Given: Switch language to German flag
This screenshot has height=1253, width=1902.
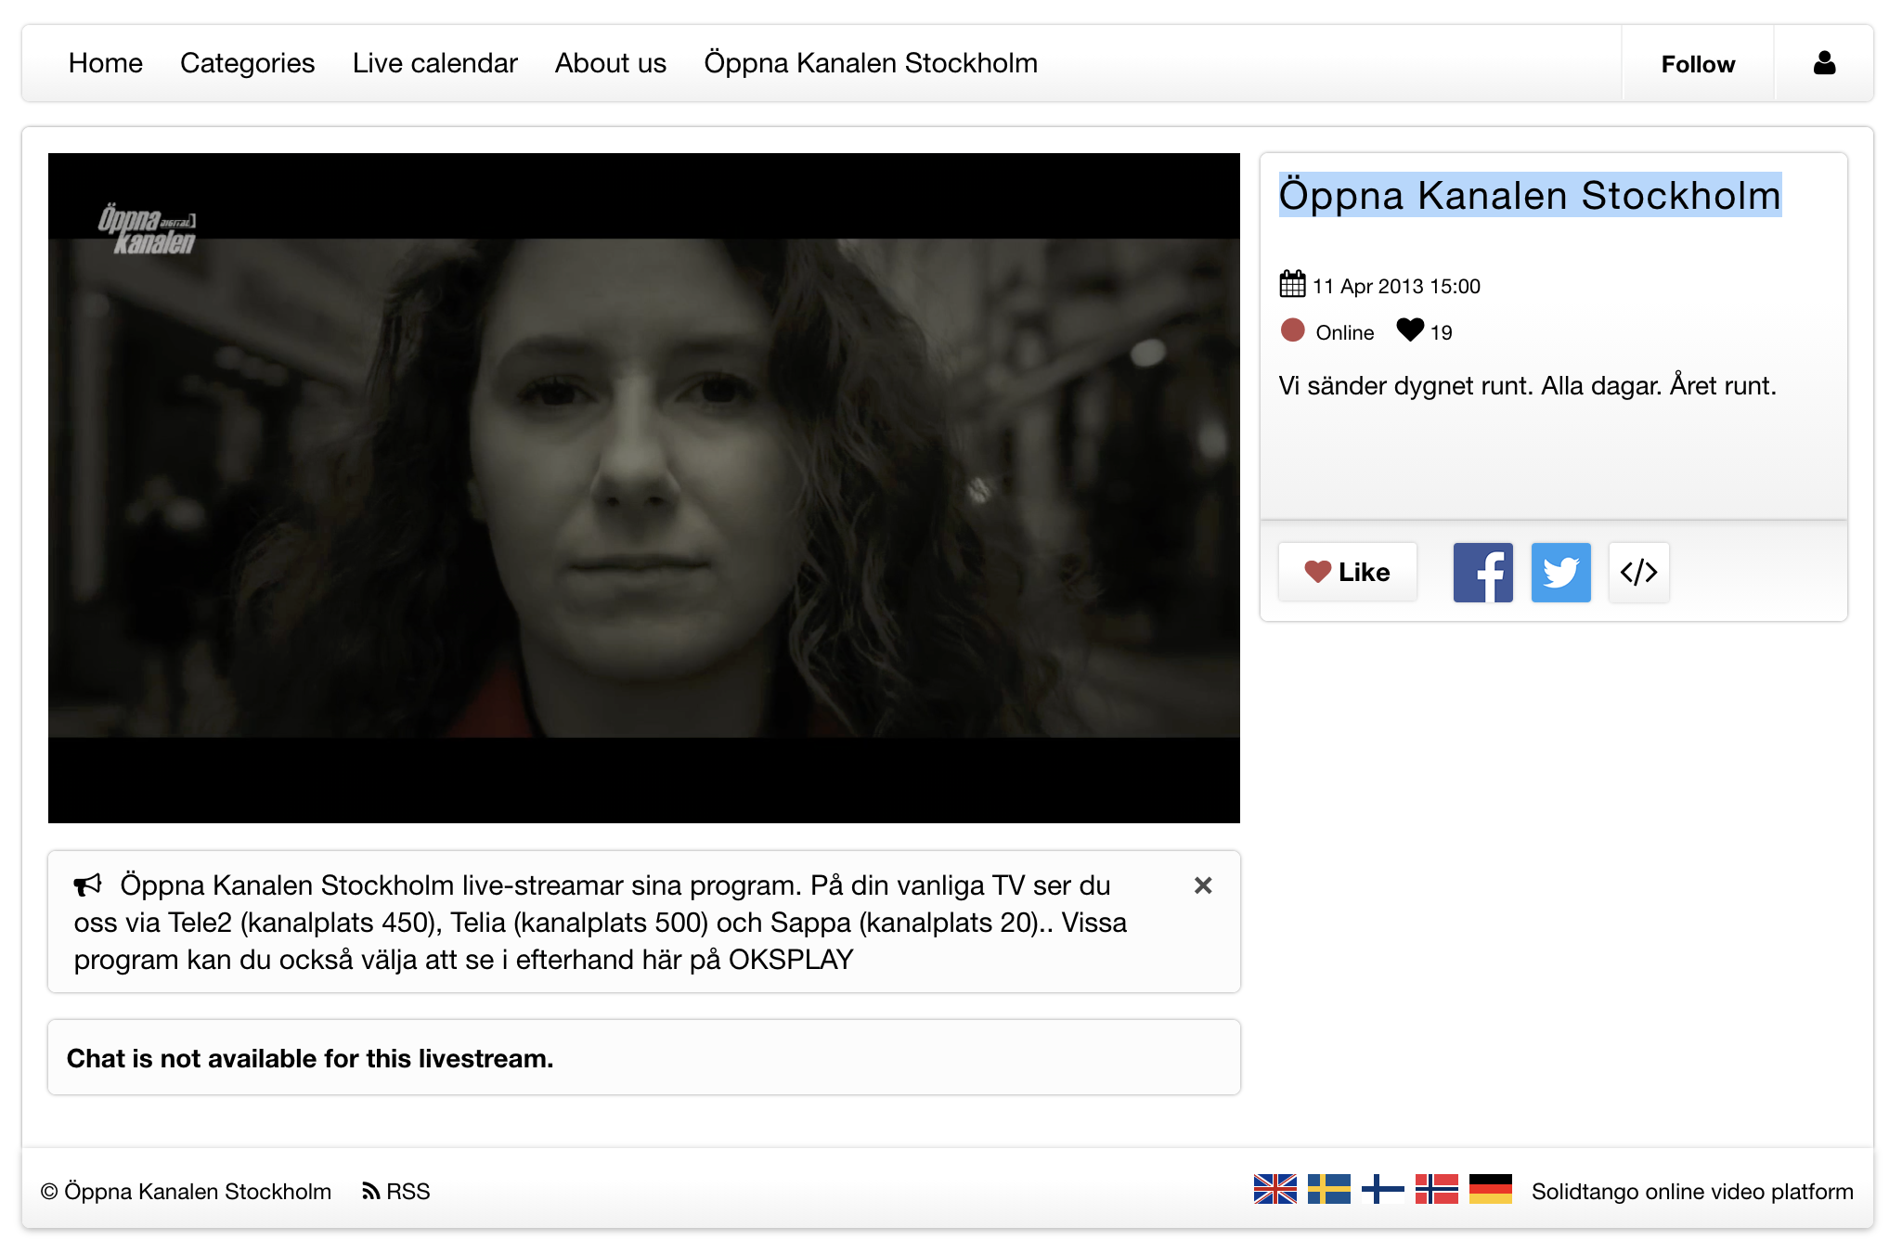Looking at the screenshot, I should (x=1490, y=1189).
